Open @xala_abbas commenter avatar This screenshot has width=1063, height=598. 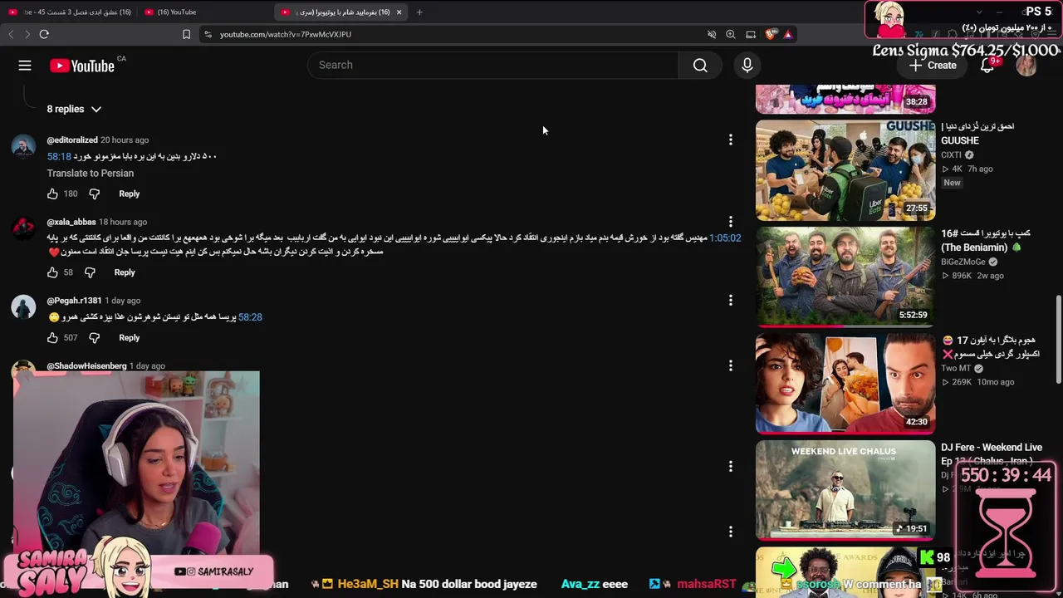click(23, 228)
